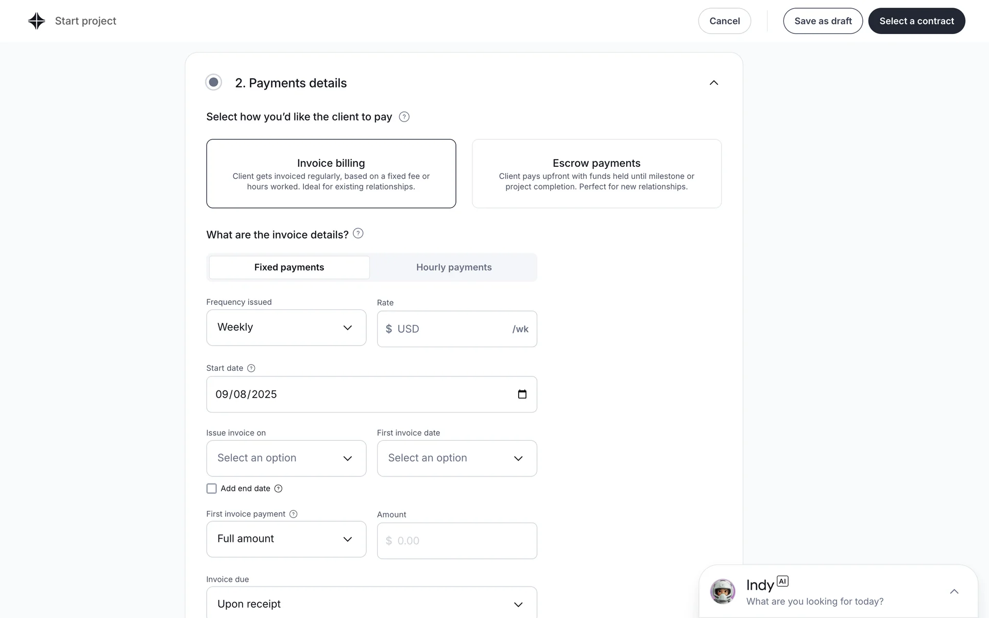Select the Invoice billing option card
This screenshot has height=618, width=989.
coord(331,174)
